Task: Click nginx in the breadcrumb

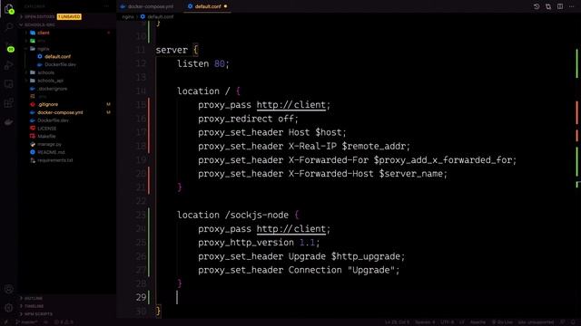Action: coord(127,16)
